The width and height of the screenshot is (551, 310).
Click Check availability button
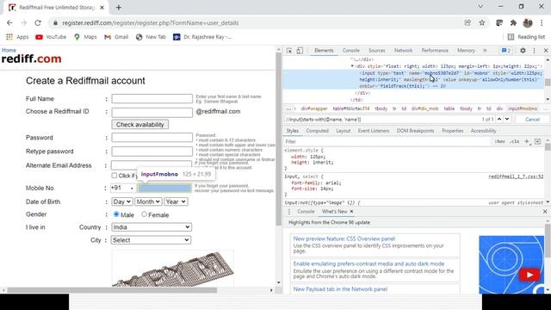pos(139,124)
